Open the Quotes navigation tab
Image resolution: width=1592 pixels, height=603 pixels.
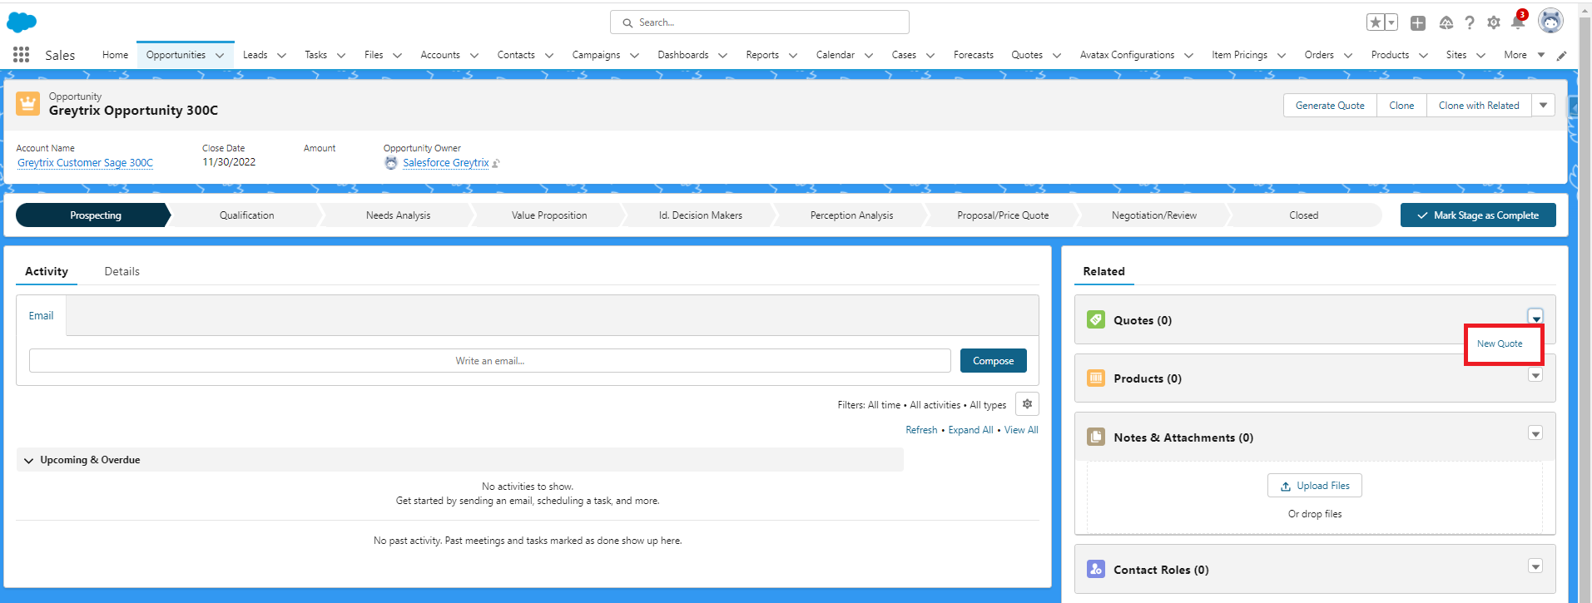(1027, 55)
